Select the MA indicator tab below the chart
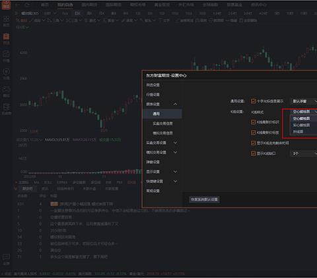 pyautogui.click(x=36, y=182)
